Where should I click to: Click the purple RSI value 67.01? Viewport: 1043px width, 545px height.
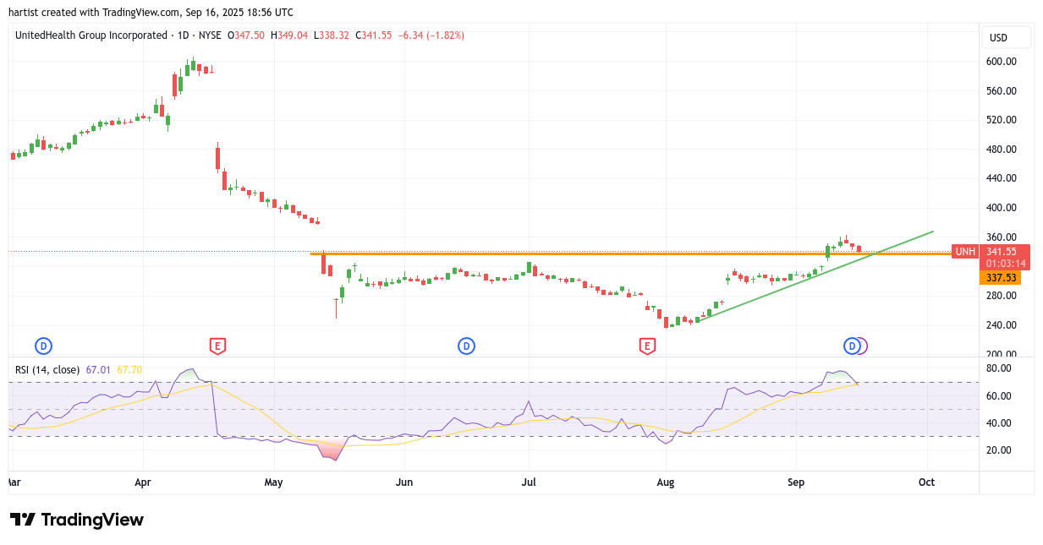point(98,369)
